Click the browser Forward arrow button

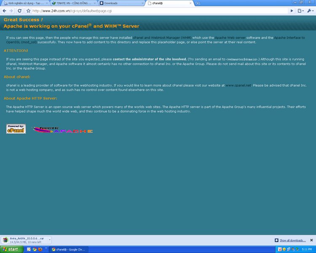coord(11,11)
